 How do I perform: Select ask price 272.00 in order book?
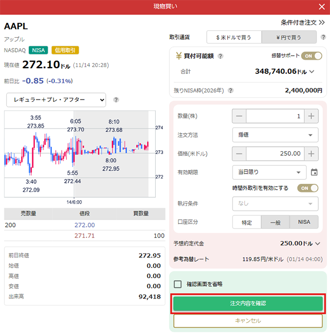pyautogui.click(x=84, y=225)
